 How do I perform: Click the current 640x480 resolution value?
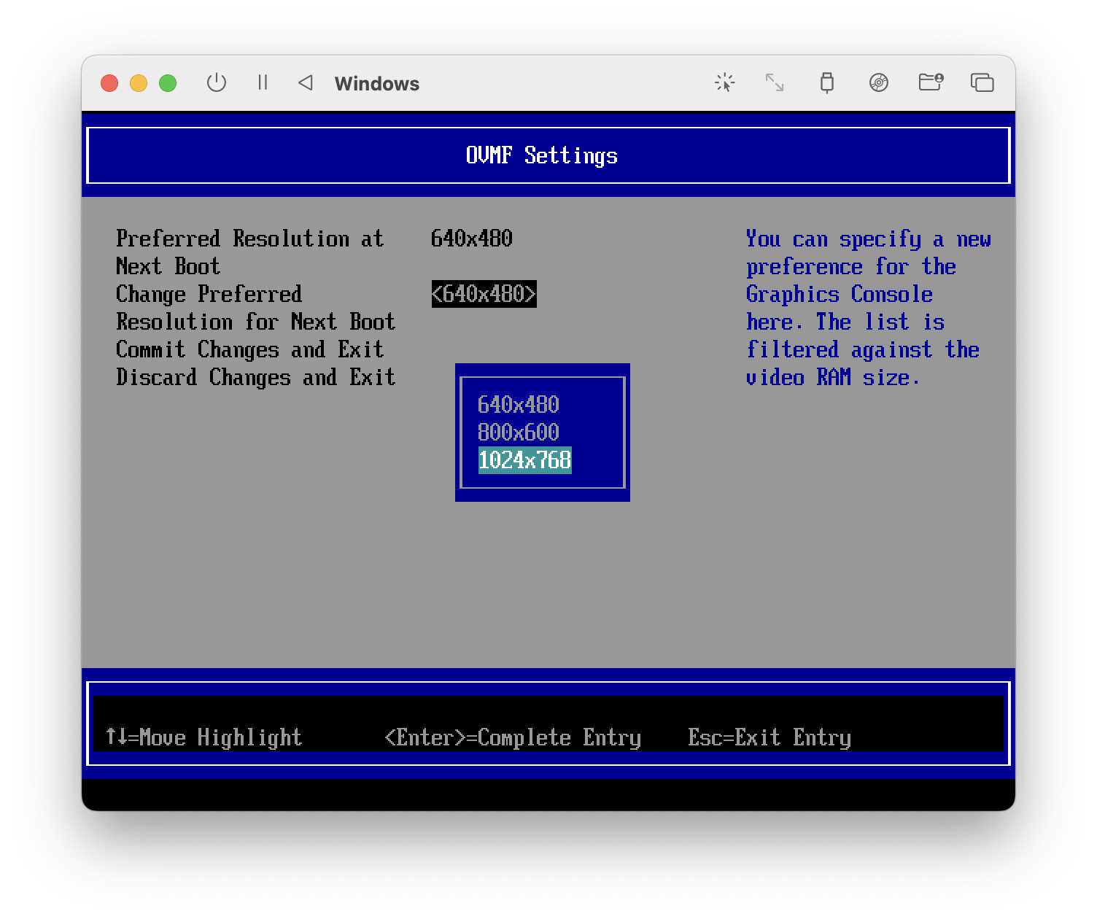pos(472,239)
